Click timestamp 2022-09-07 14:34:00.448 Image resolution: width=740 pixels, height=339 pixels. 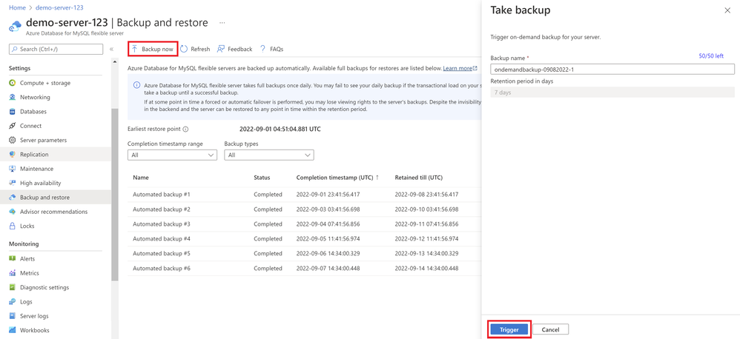(x=328, y=269)
